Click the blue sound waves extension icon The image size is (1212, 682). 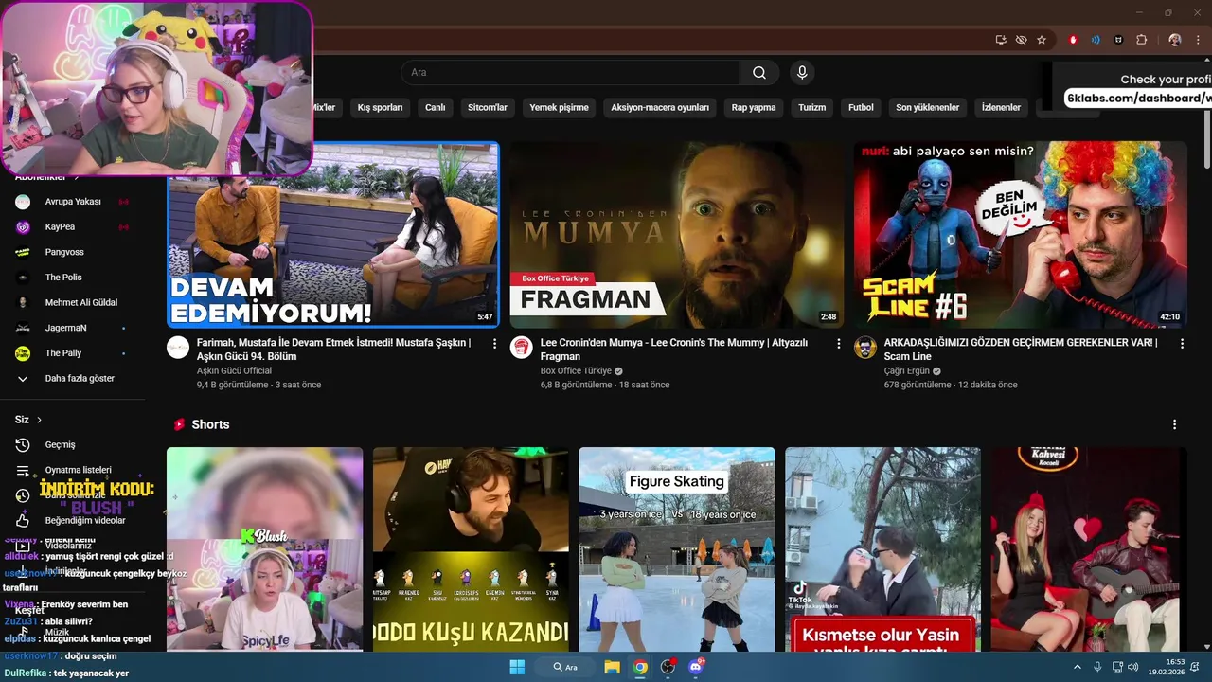point(1096,40)
